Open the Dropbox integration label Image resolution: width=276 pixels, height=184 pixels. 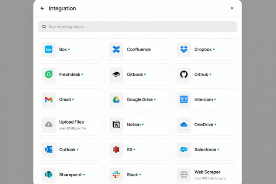[203, 49]
